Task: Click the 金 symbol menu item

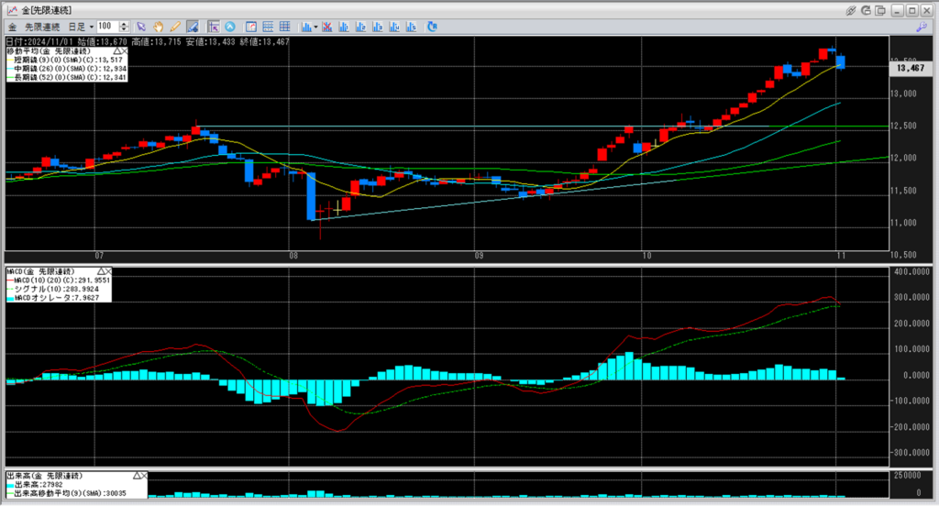Action: [x=12, y=27]
